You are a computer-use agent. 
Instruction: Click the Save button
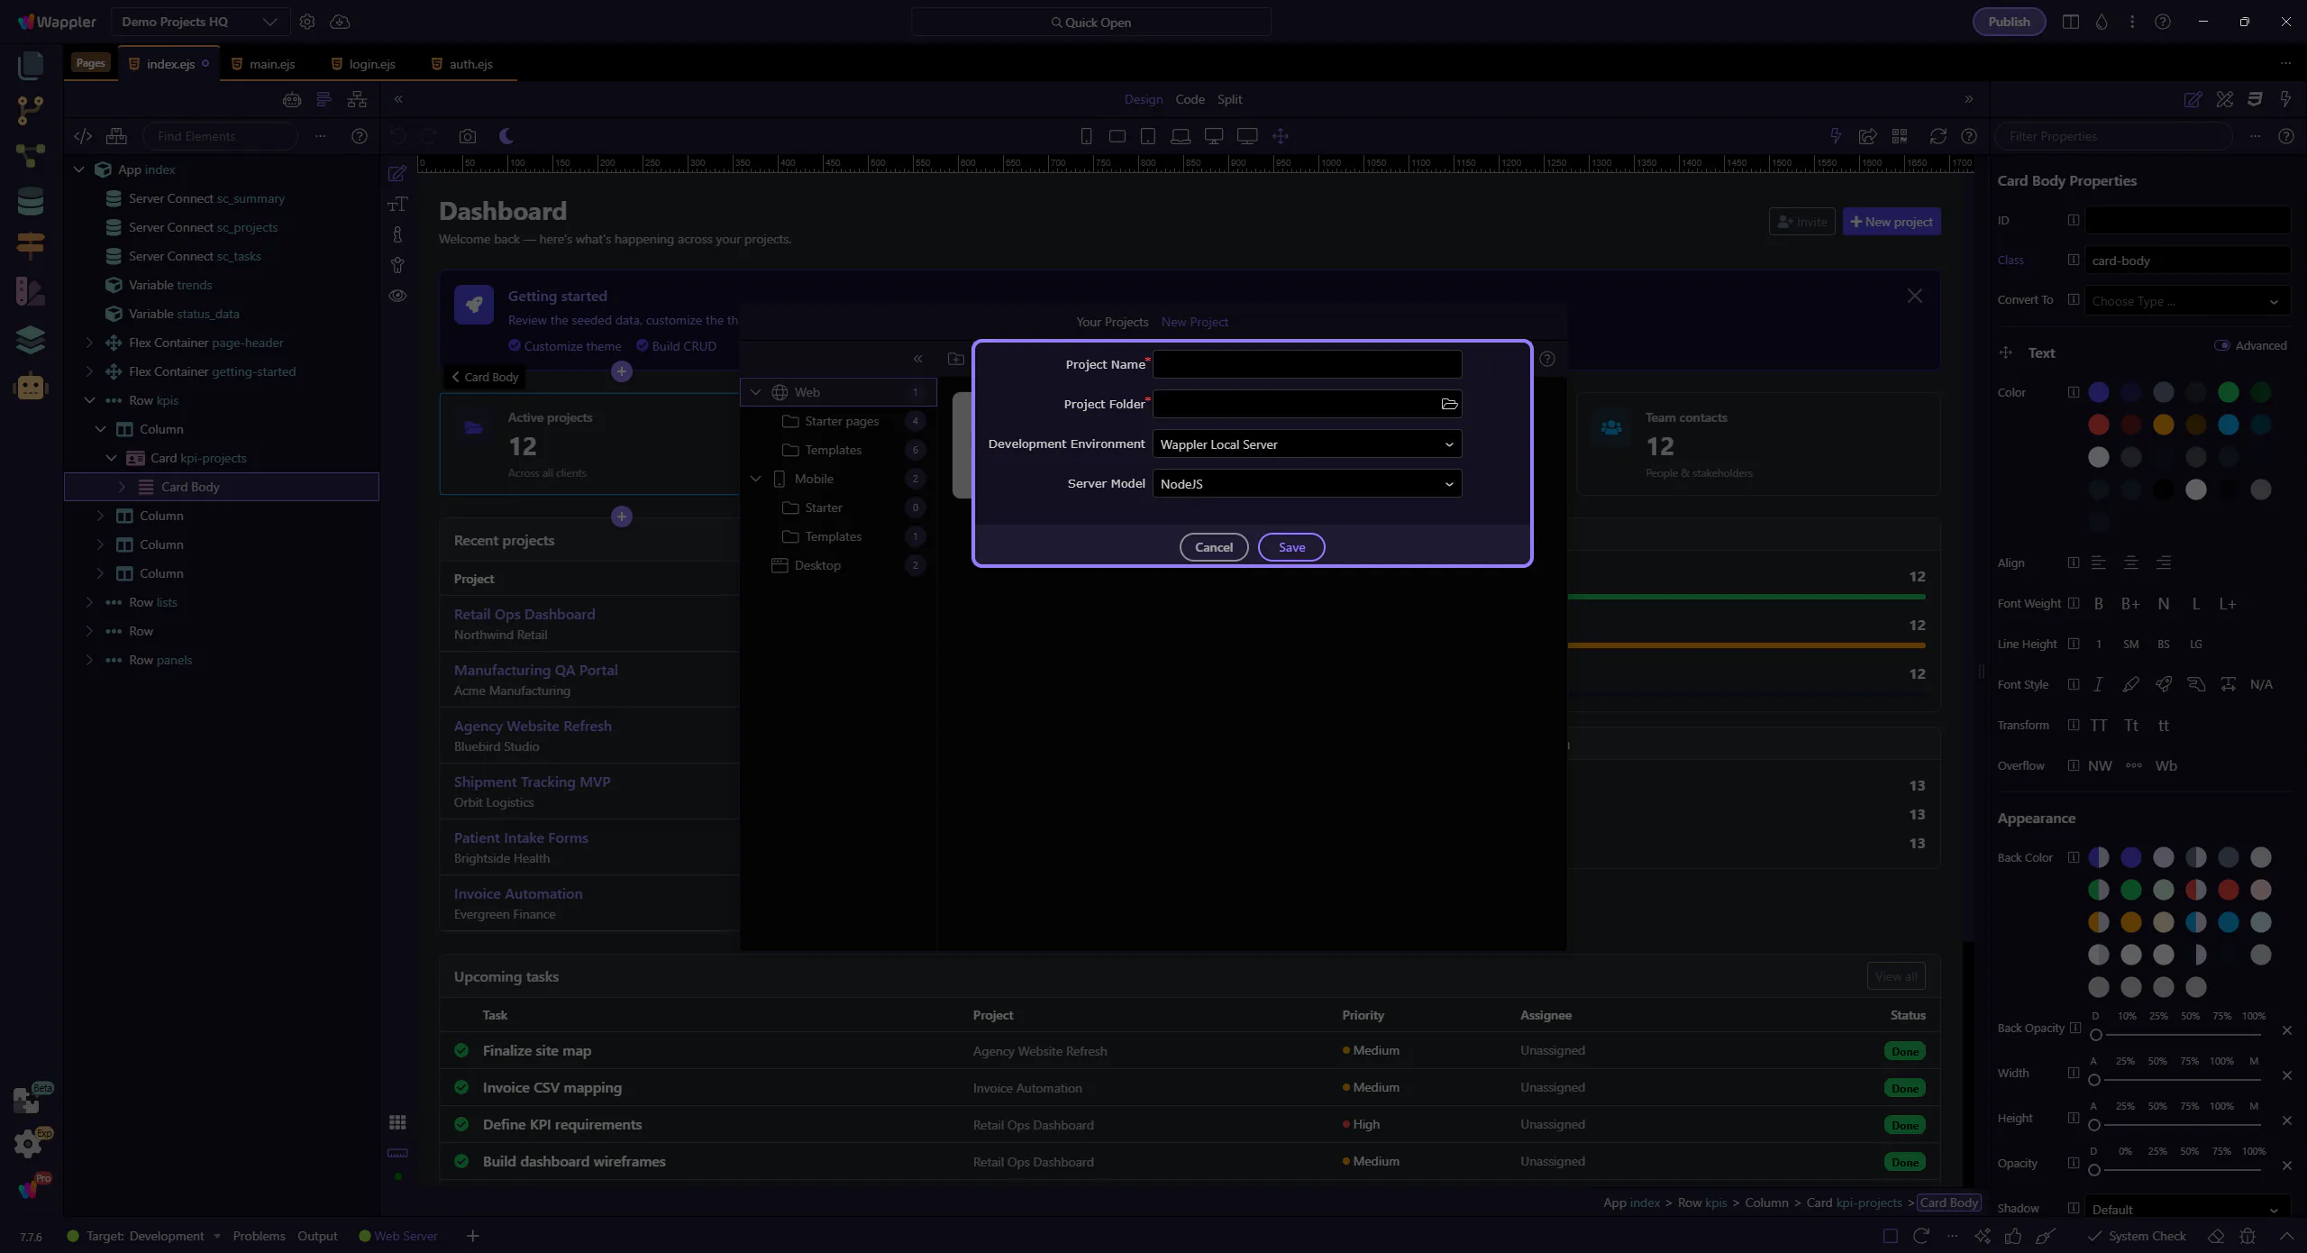pyautogui.click(x=1291, y=547)
